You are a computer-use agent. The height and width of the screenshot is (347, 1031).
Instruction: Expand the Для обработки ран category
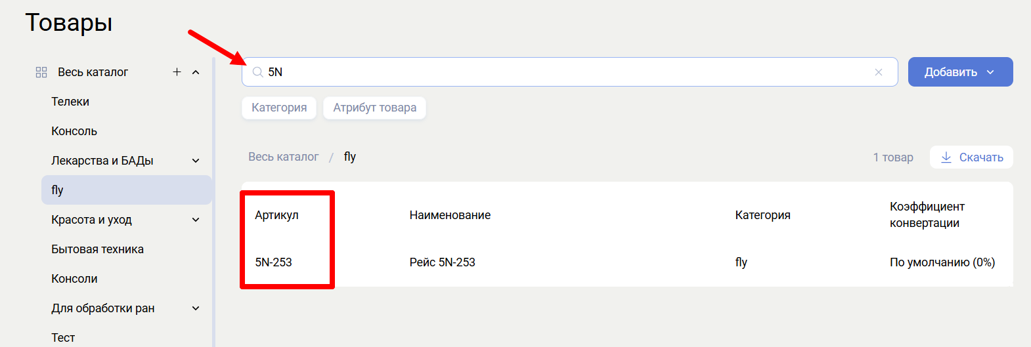196,308
